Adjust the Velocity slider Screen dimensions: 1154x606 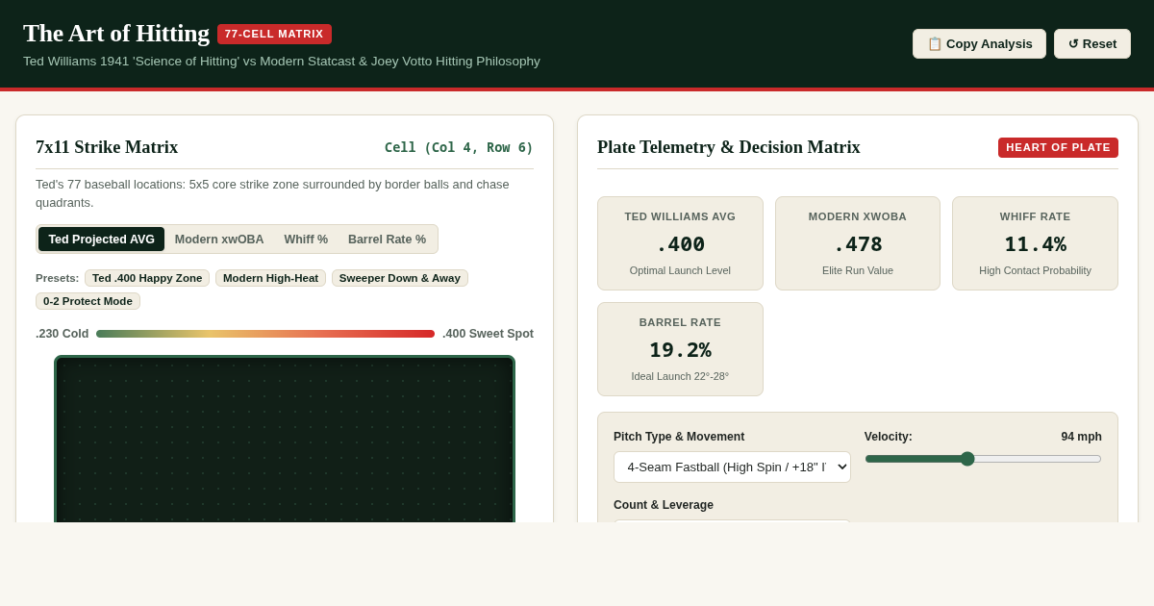[x=983, y=459]
